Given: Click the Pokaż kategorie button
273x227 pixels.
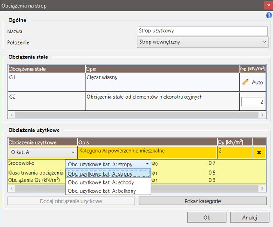Looking at the screenshot, I should (x=202, y=201).
